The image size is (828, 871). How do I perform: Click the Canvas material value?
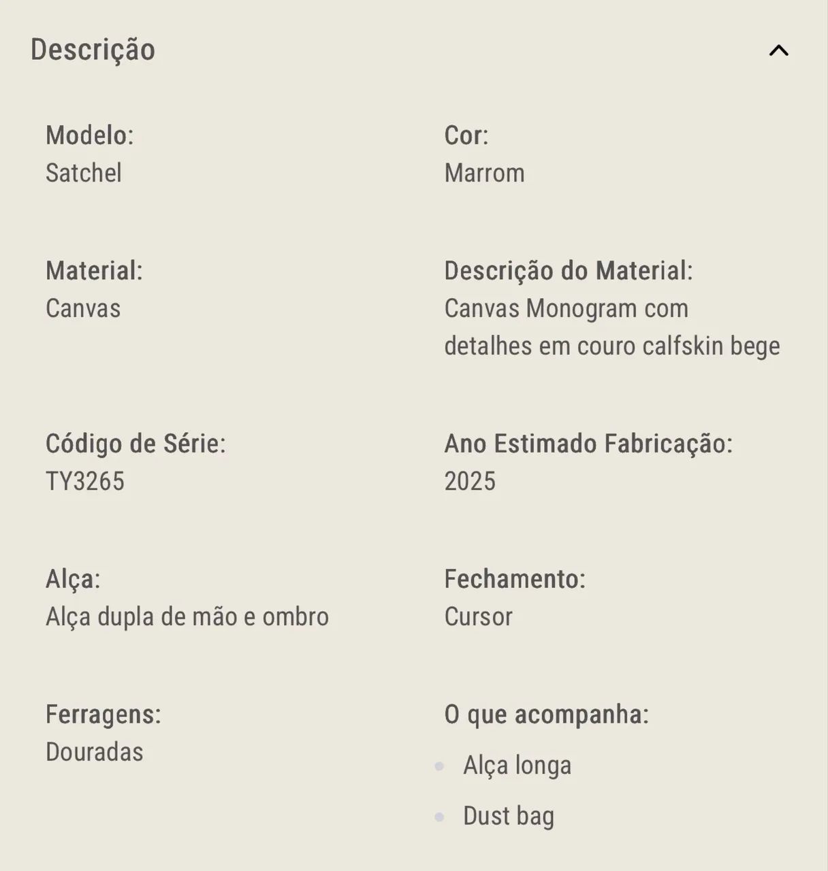point(83,308)
